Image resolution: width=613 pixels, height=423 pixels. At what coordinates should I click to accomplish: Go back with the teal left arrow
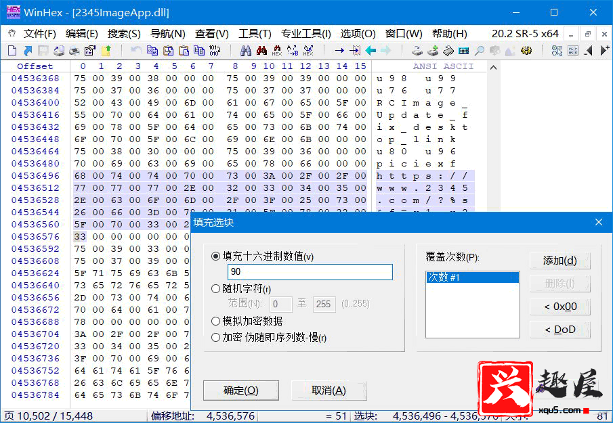click(371, 50)
